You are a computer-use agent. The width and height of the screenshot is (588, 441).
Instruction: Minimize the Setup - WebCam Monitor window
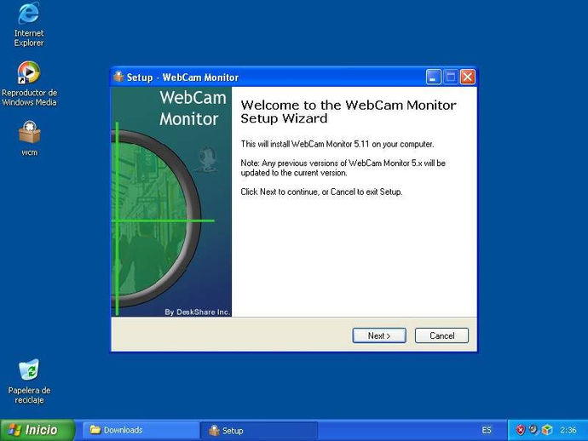coord(433,77)
